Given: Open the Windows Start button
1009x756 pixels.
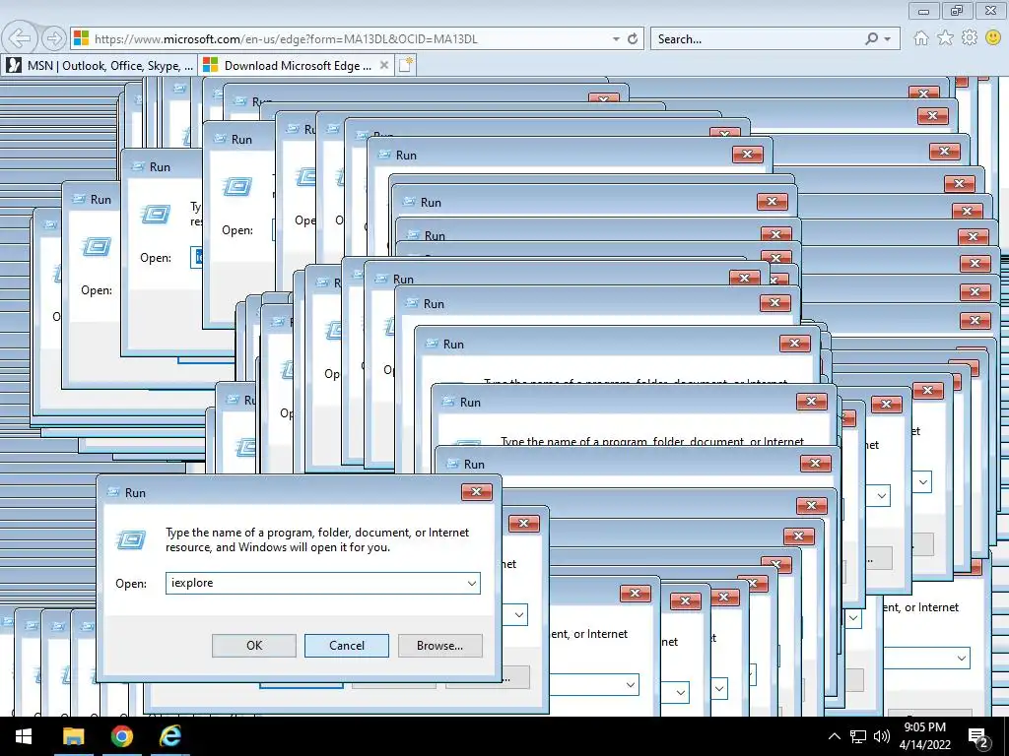Looking at the screenshot, I should pos(24,736).
